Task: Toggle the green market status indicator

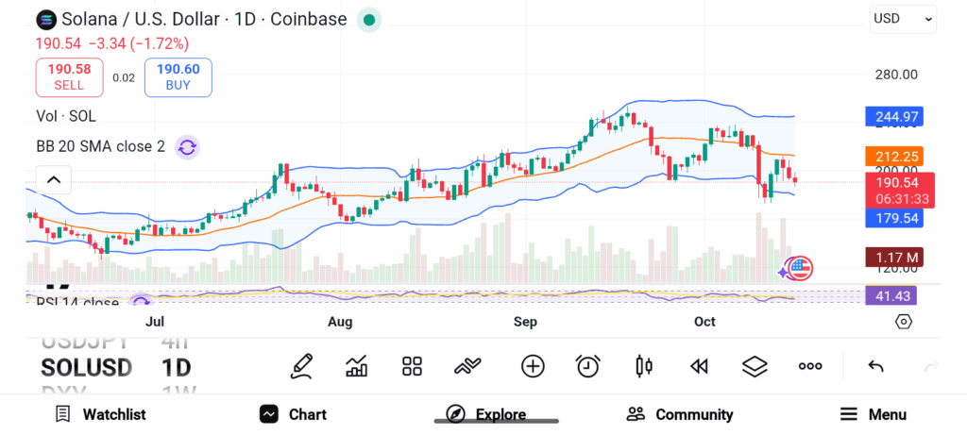Action: (369, 19)
